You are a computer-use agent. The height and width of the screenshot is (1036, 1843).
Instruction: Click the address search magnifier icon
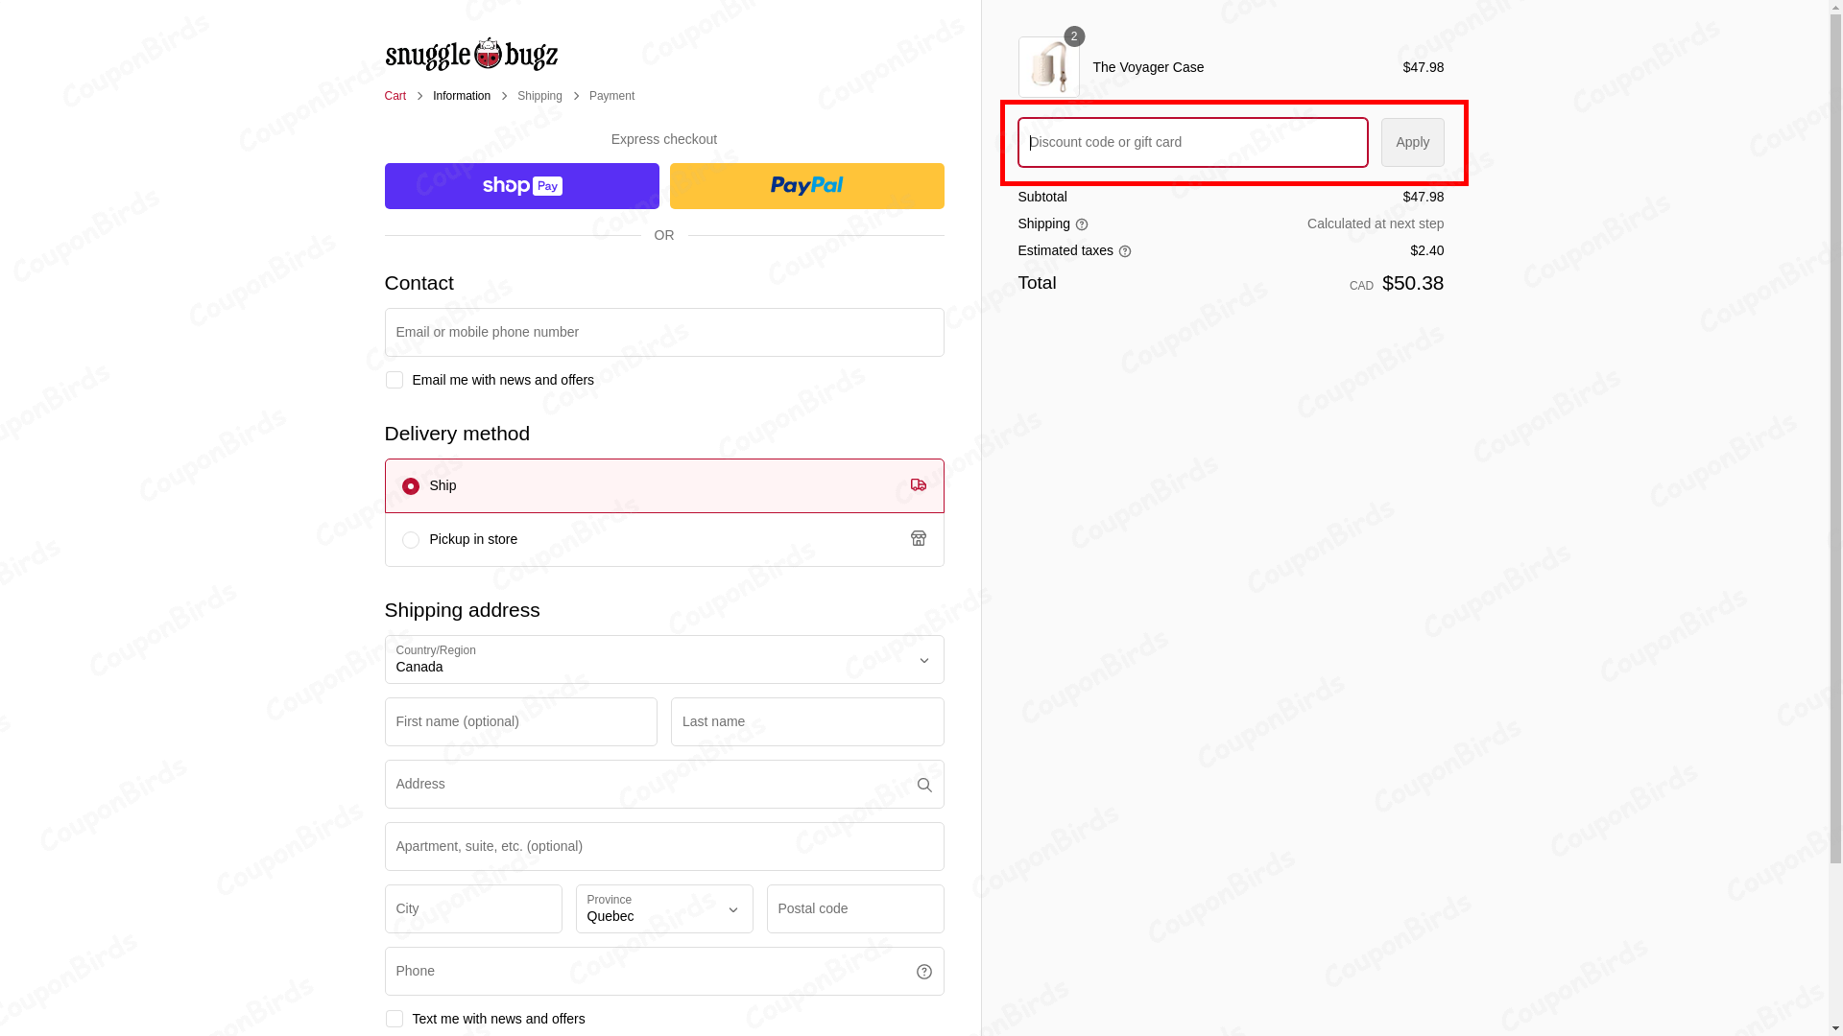(x=924, y=785)
